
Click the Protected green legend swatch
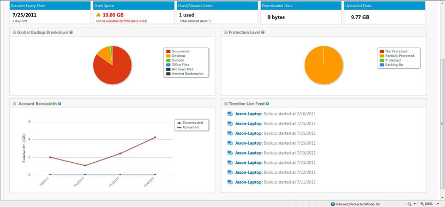pos(382,60)
